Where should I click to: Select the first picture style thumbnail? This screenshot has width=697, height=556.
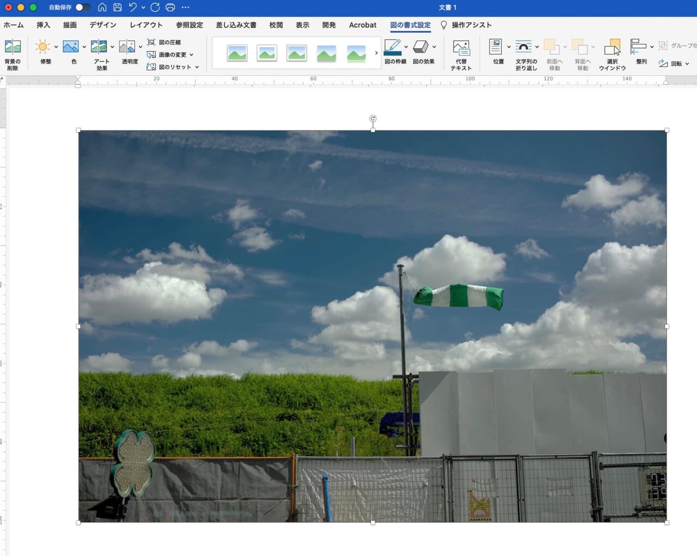(237, 53)
